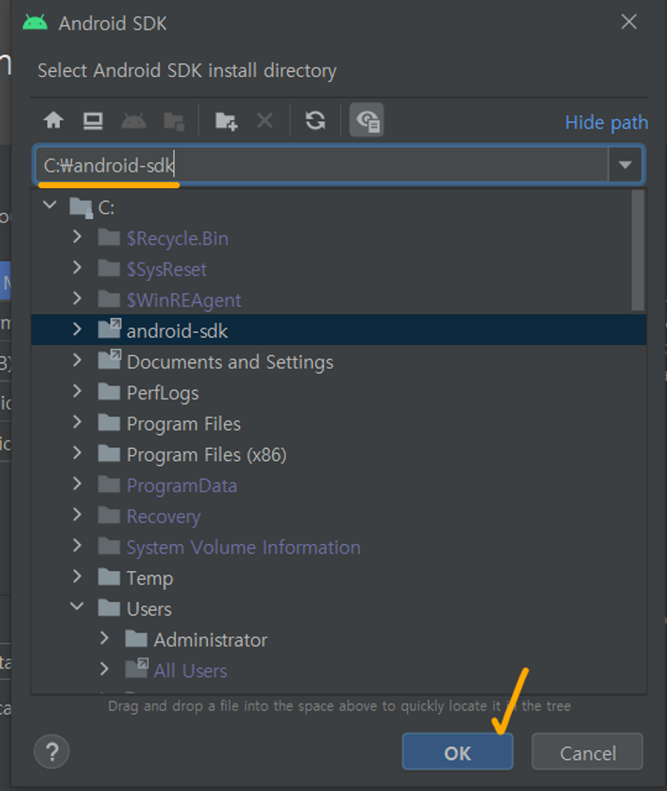Expand the ProgramData folder
The width and height of the screenshot is (667, 791).
point(77,483)
